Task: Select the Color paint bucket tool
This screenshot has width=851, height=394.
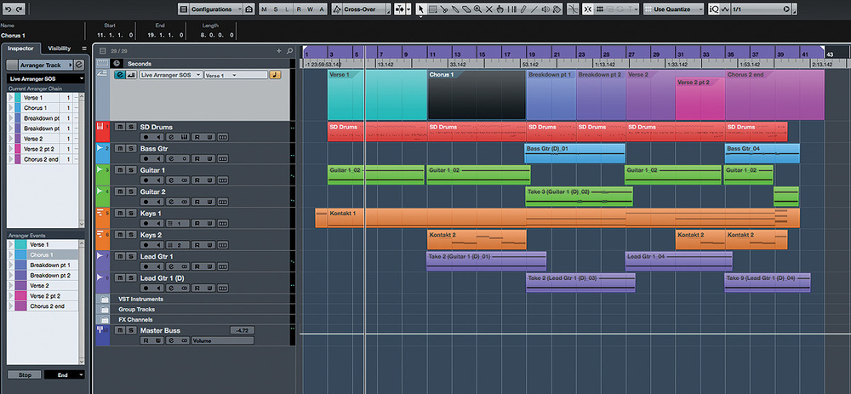Action: coord(557,9)
